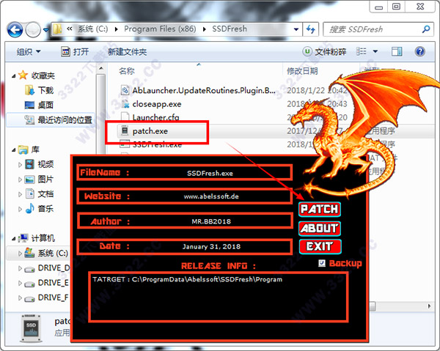This screenshot has height=351, width=440.
Task: Click the blue help icon
Action: pos(419,51)
